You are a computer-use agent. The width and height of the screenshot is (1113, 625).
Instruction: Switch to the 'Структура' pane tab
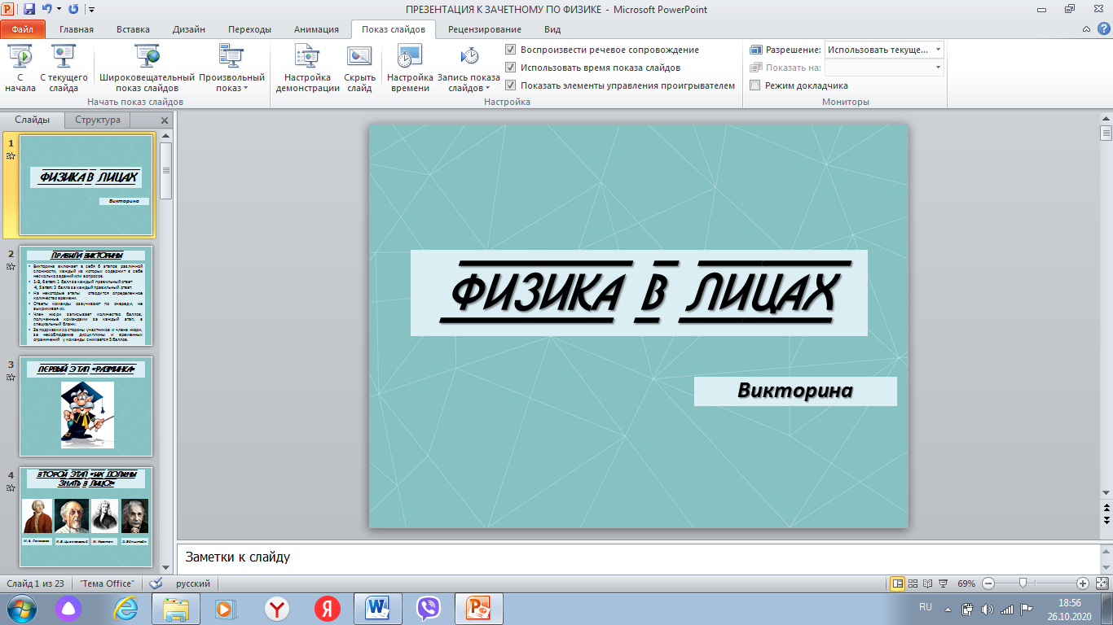tap(98, 120)
